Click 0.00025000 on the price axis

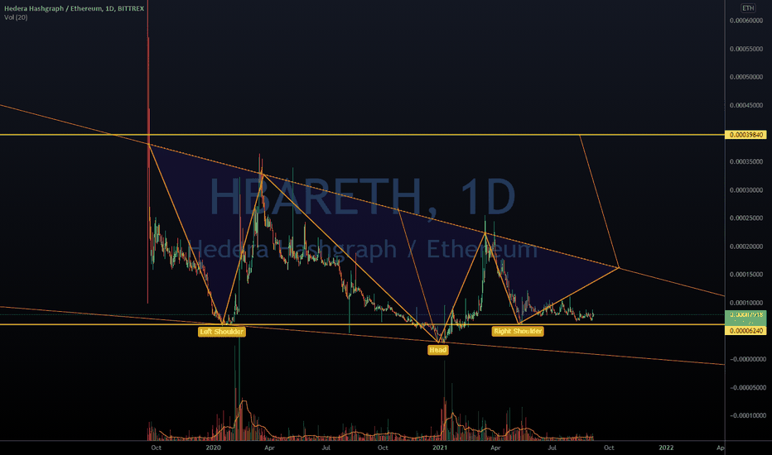point(745,218)
